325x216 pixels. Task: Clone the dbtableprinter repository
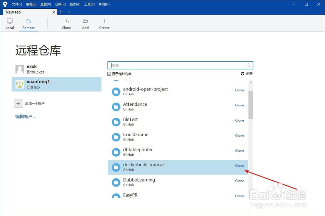coord(240,150)
